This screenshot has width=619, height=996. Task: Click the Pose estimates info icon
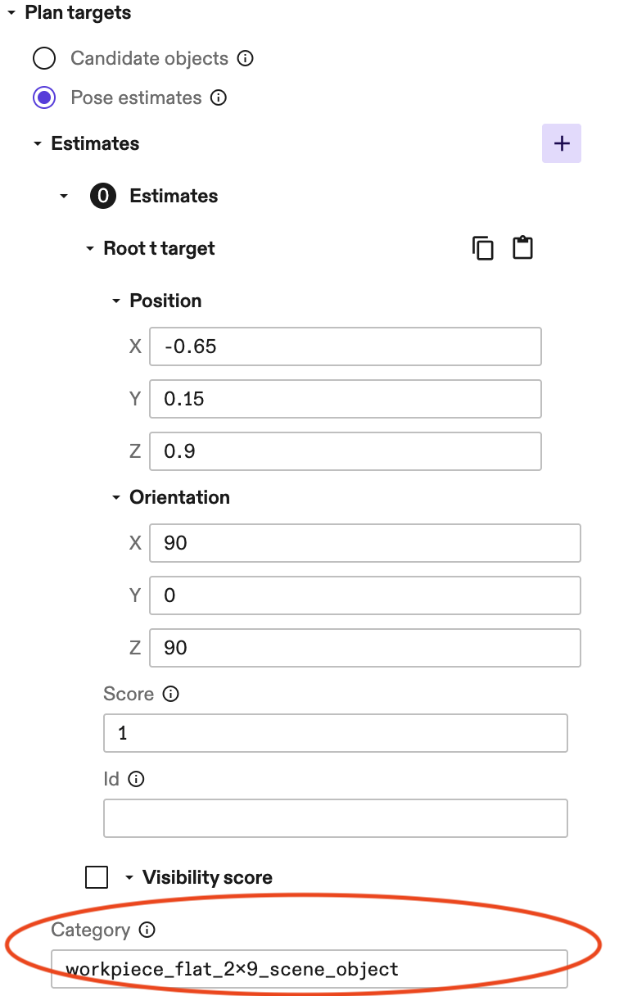tap(219, 97)
